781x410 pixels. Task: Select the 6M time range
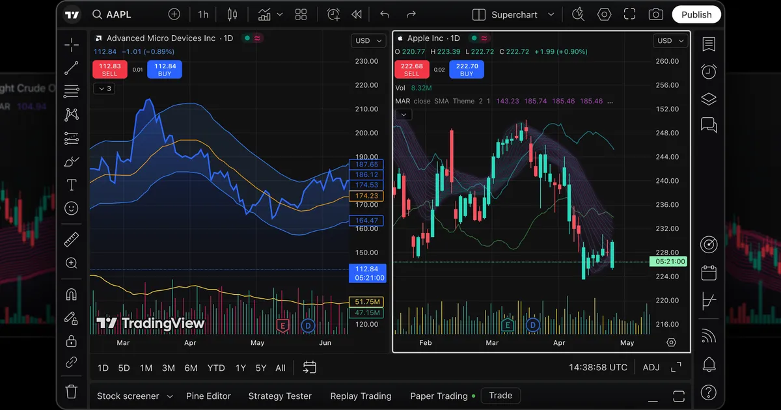click(191, 368)
